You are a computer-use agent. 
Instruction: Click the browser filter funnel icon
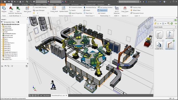click(2, 22)
